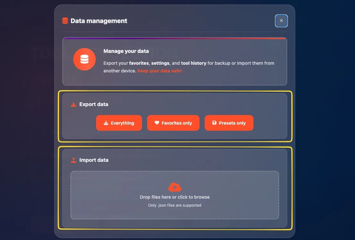Open file browser via the drop zone
This screenshot has height=240, width=355.
coord(175,195)
